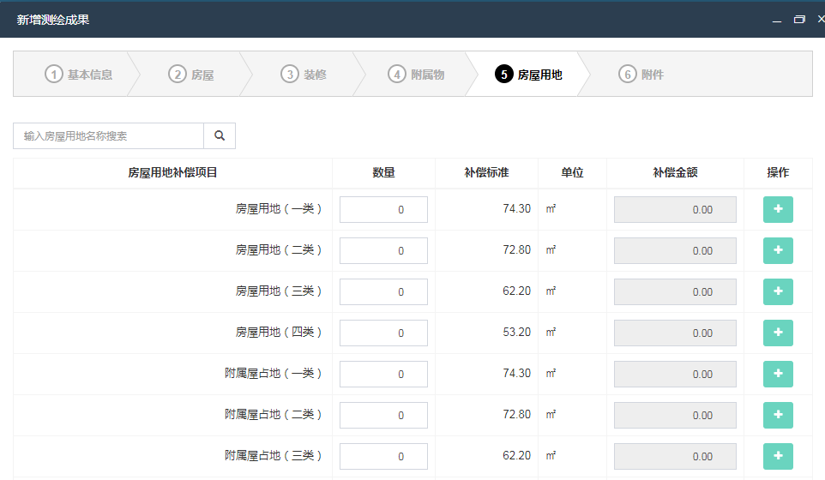The height and width of the screenshot is (480, 825).
Task: Select the 房屋用地（二类）item name
Action: coord(279,249)
